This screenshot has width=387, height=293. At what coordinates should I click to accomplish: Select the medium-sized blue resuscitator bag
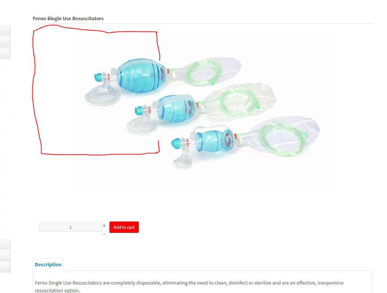pos(176,109)
